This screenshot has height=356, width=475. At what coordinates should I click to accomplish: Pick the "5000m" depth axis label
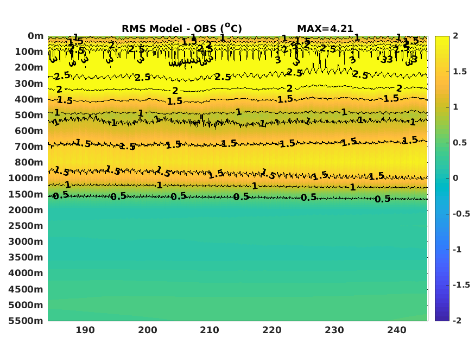coord(26,305)
